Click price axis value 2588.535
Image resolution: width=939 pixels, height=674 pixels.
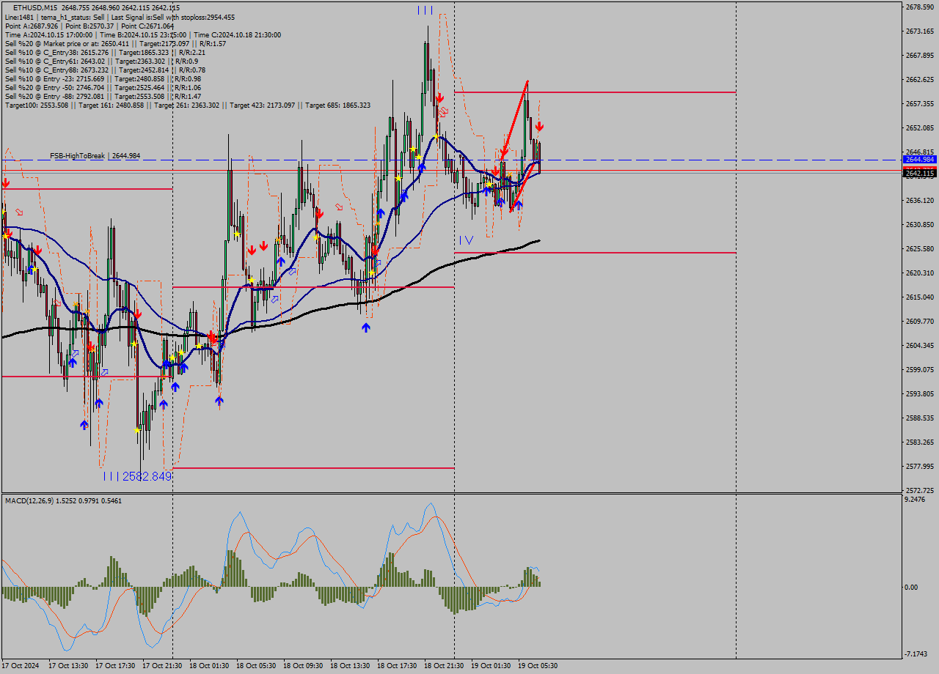click(x=919, y=418)
